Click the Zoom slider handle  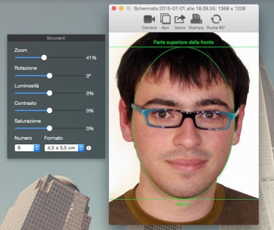pyautogui.click(x=44, y=57)
